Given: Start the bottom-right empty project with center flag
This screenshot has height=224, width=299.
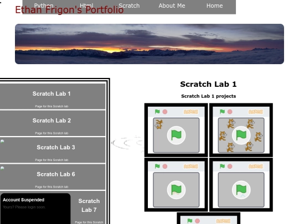Looking at the screenshot, I should 241,190.
